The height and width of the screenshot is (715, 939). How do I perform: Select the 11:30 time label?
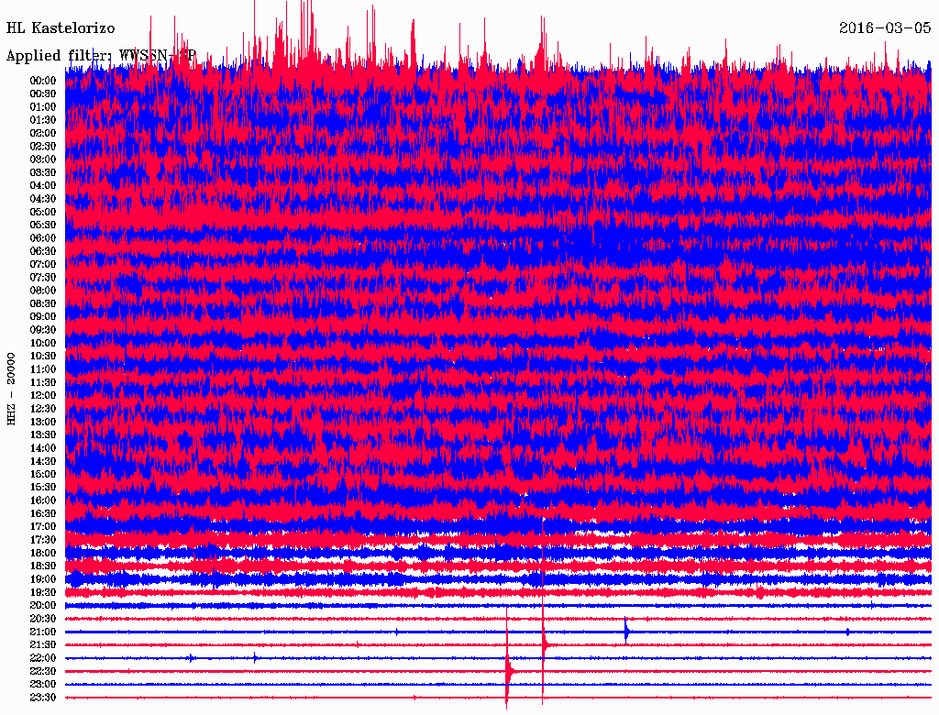click(x=43, y=382)
